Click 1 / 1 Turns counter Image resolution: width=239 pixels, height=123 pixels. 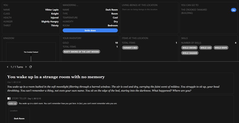click(17, 67)
